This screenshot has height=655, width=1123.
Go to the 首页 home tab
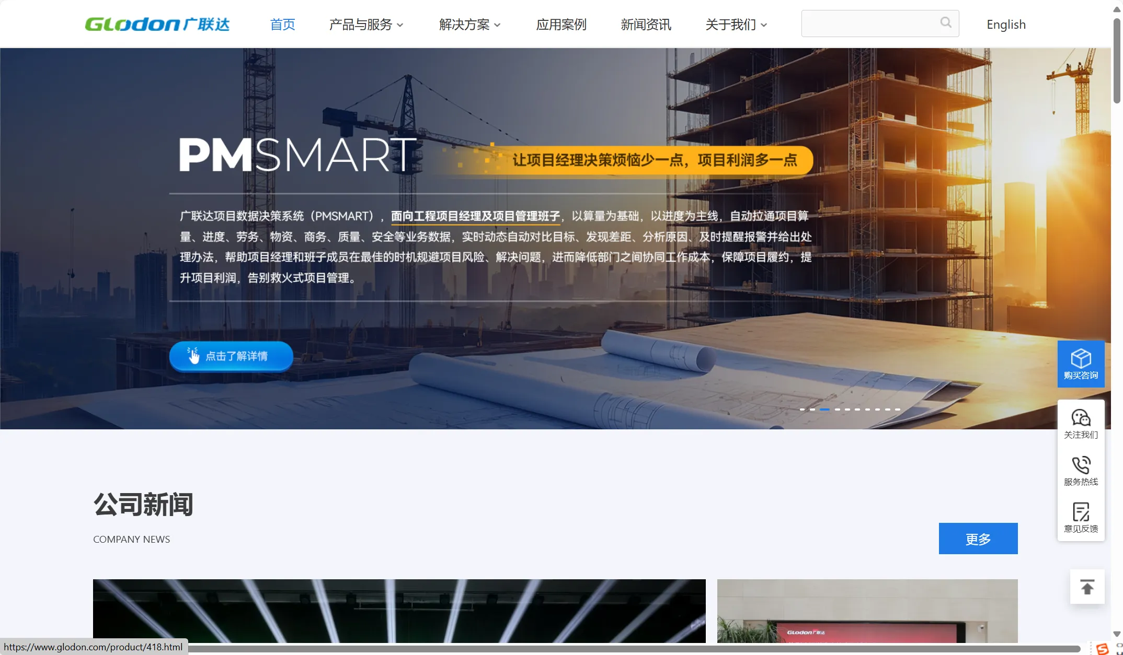[x=282, y=25]
